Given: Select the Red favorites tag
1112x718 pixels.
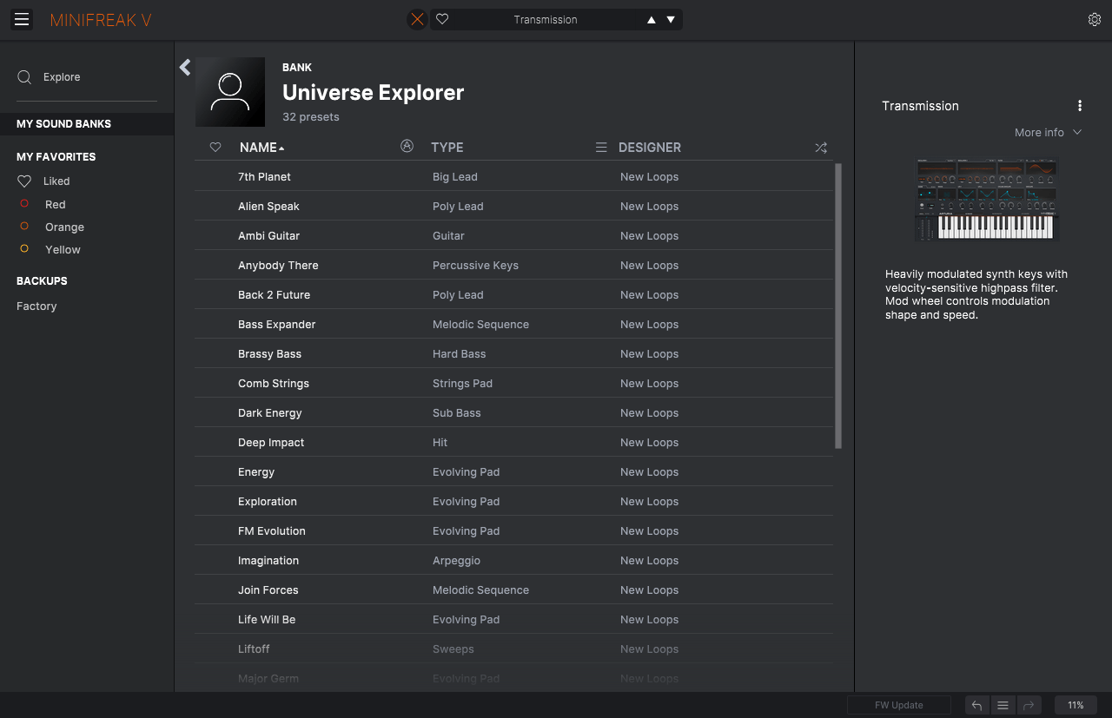Looking at the screenshot, I should (x=55, y=205).
